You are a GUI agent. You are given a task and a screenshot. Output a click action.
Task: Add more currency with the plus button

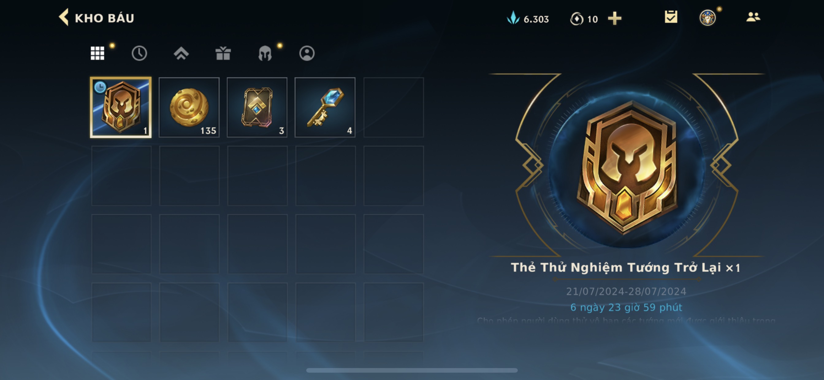[x=615, y=19]
